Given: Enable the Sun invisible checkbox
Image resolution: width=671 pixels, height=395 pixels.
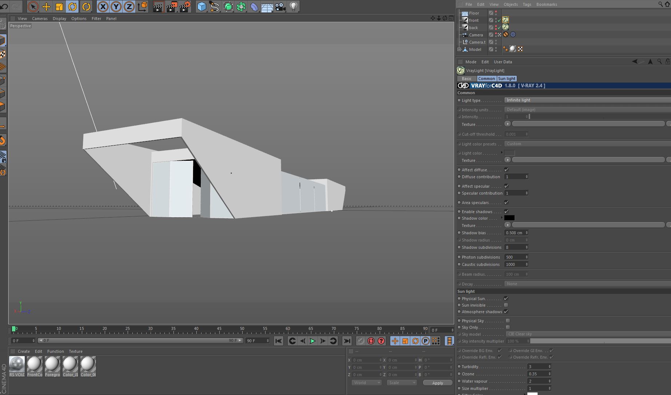Looking at the screenshot, I should pyautogui.click(x=506, y=305).
